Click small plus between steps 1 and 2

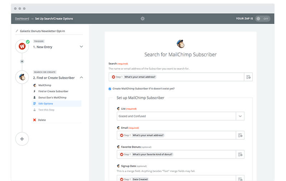click(22, 61)
